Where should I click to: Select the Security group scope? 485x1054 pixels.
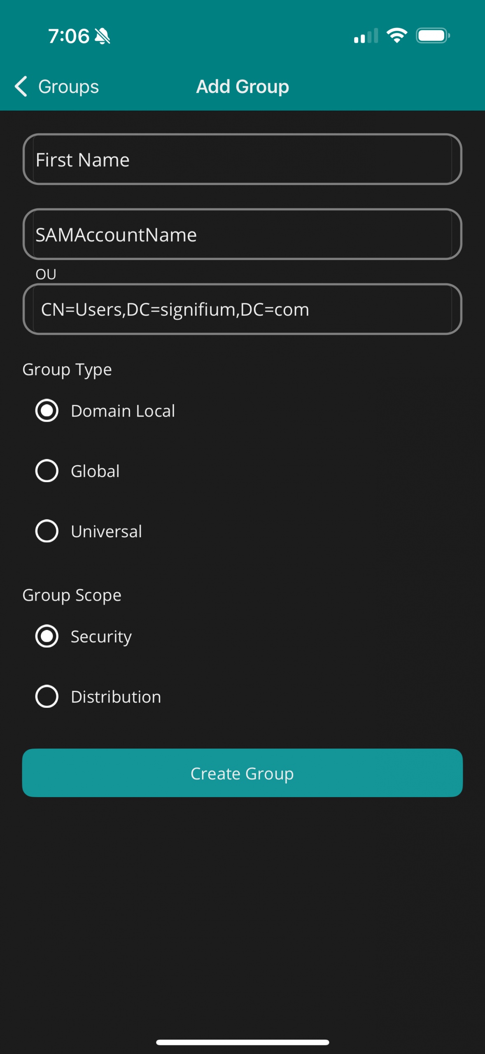pyautogui.click(x=47, y=636)
